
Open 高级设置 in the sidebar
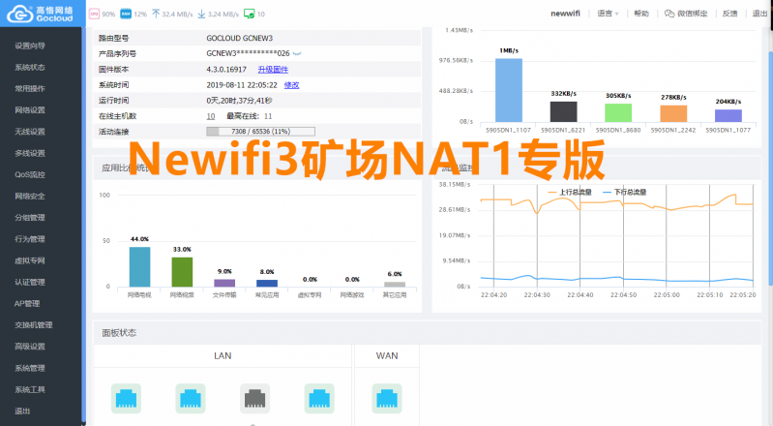pos(30,347)
